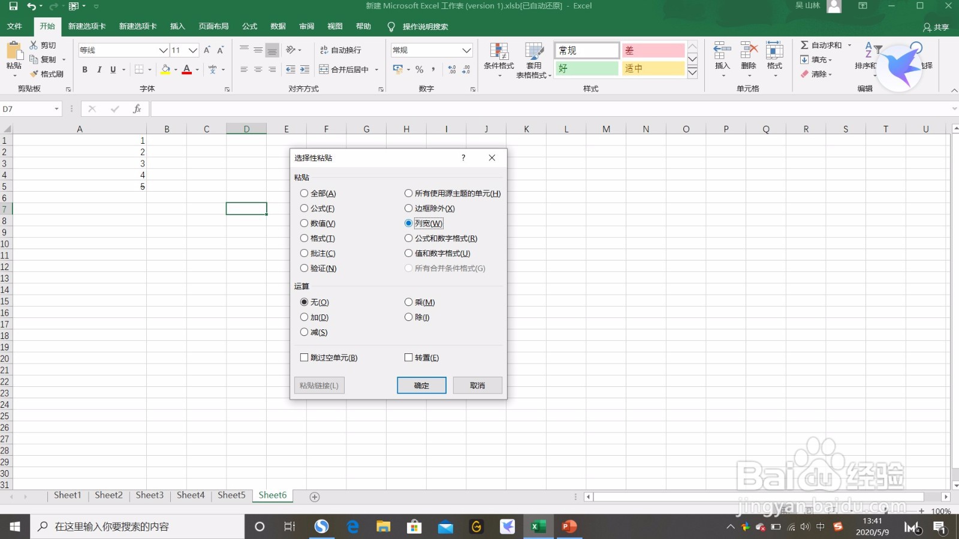Increase decimal places
959x539 pixels.
pos(452,69)
